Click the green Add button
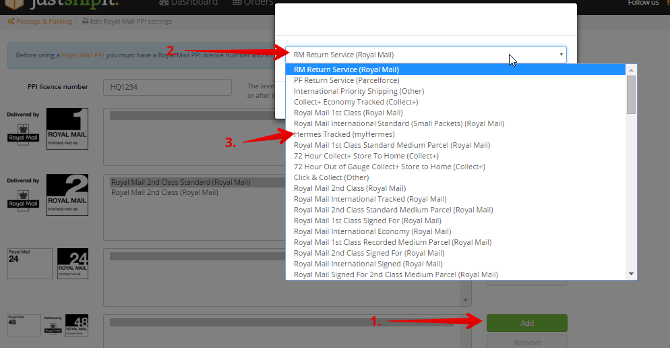Screen dimensions: 670x348 [527, 323]
